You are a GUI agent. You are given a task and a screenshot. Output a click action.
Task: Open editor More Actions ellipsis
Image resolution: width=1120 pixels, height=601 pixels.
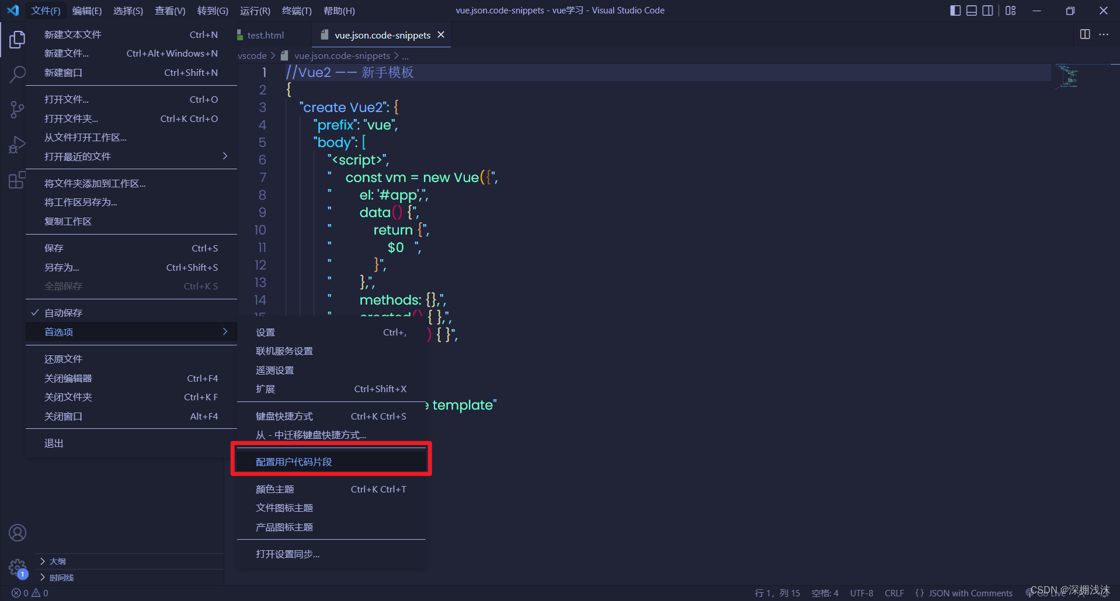[x=1104, y=34]
